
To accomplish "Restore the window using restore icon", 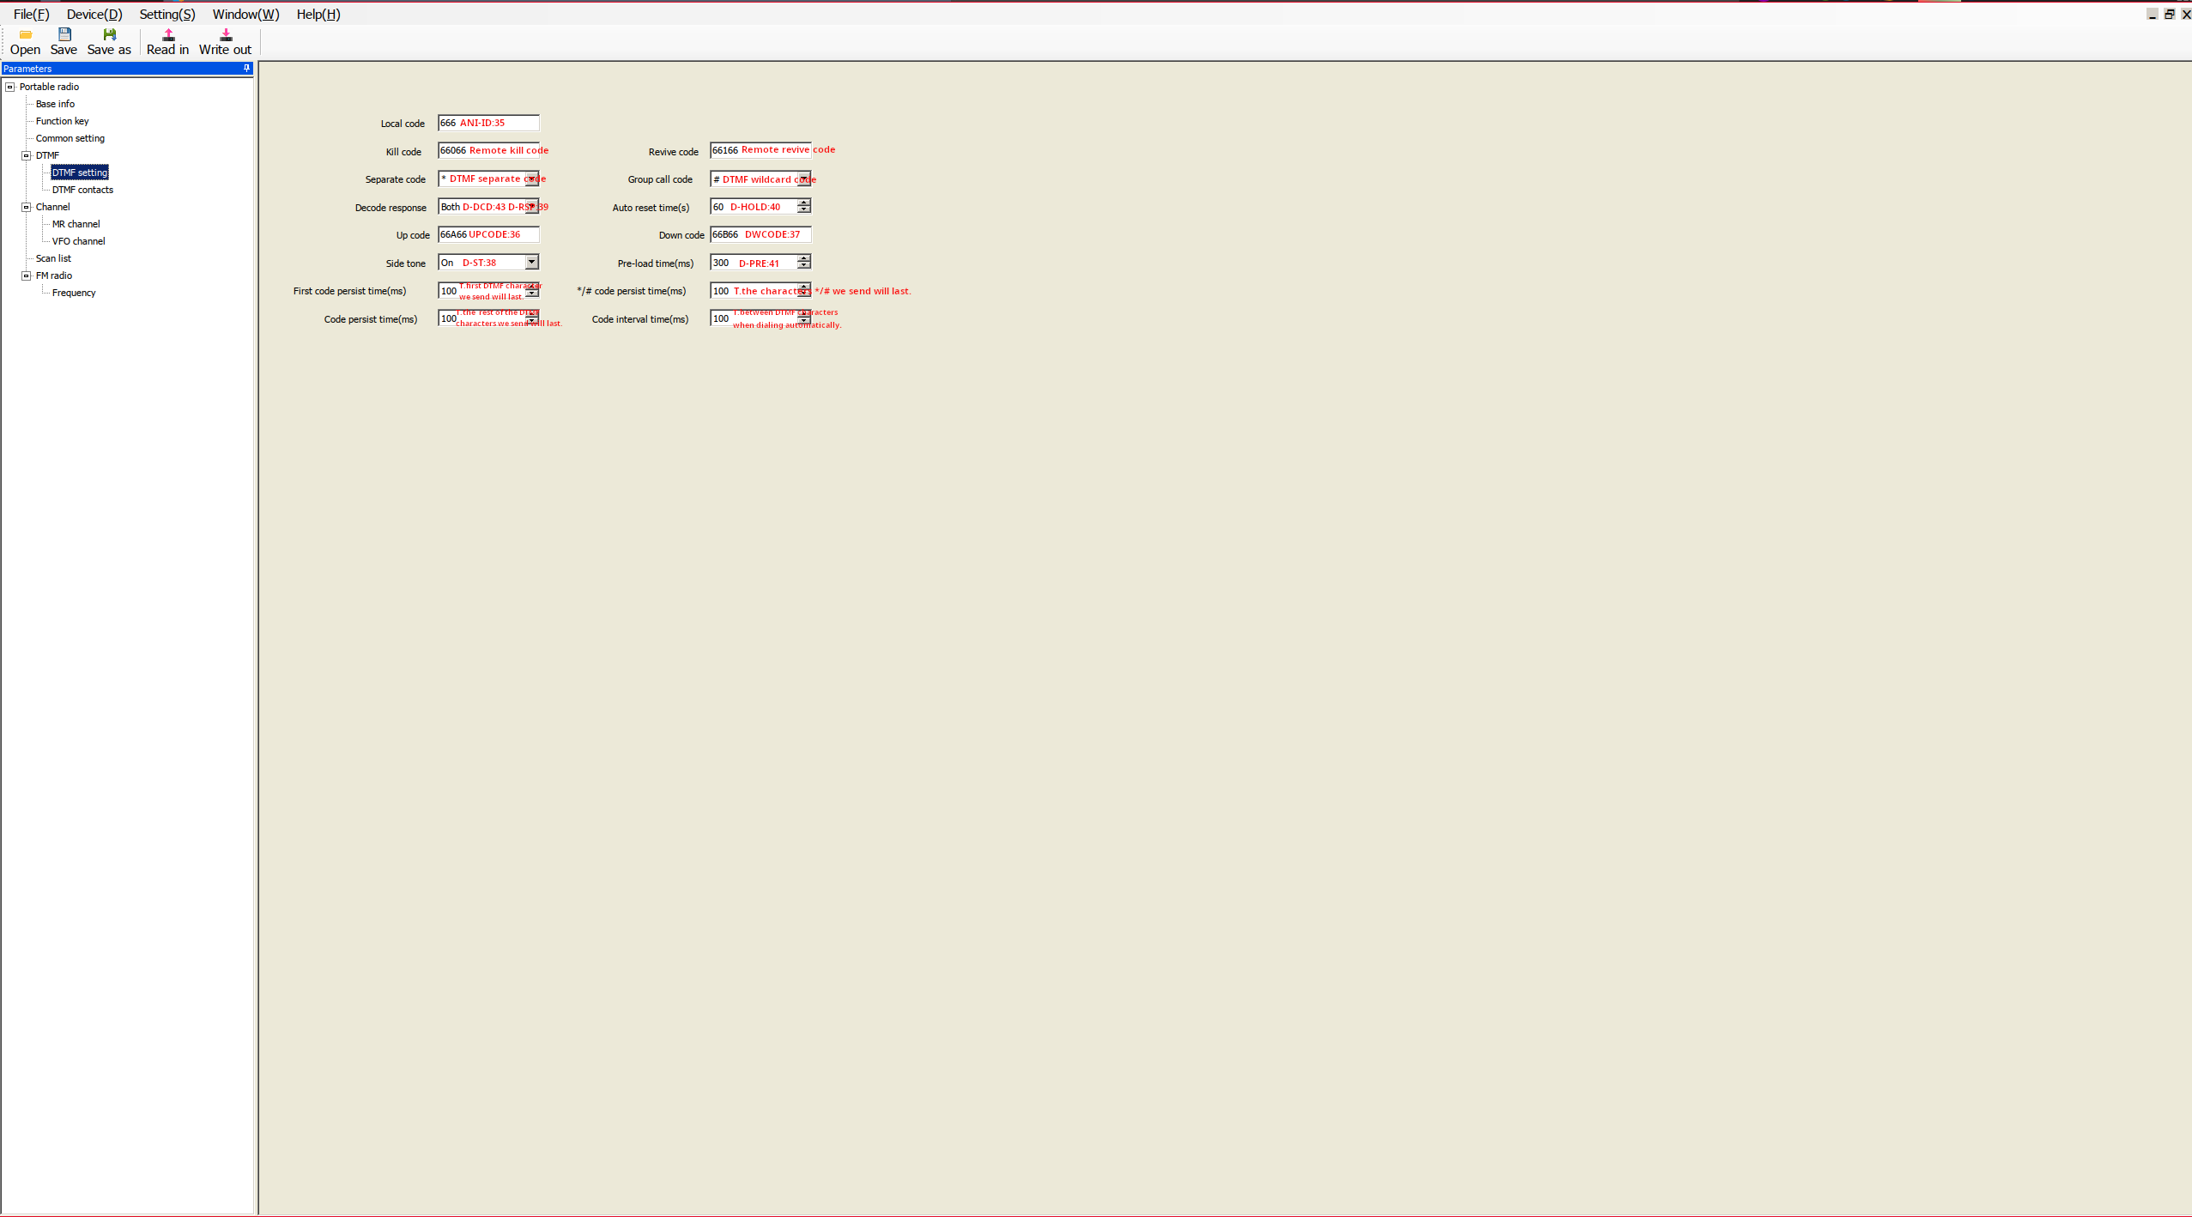I will coord(2169,15).
